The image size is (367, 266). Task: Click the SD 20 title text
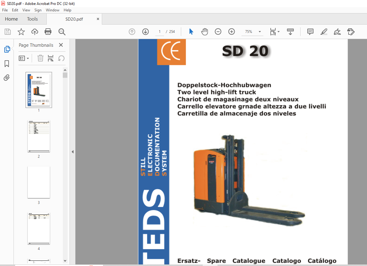pyautogui.click(x=245, y=51)
